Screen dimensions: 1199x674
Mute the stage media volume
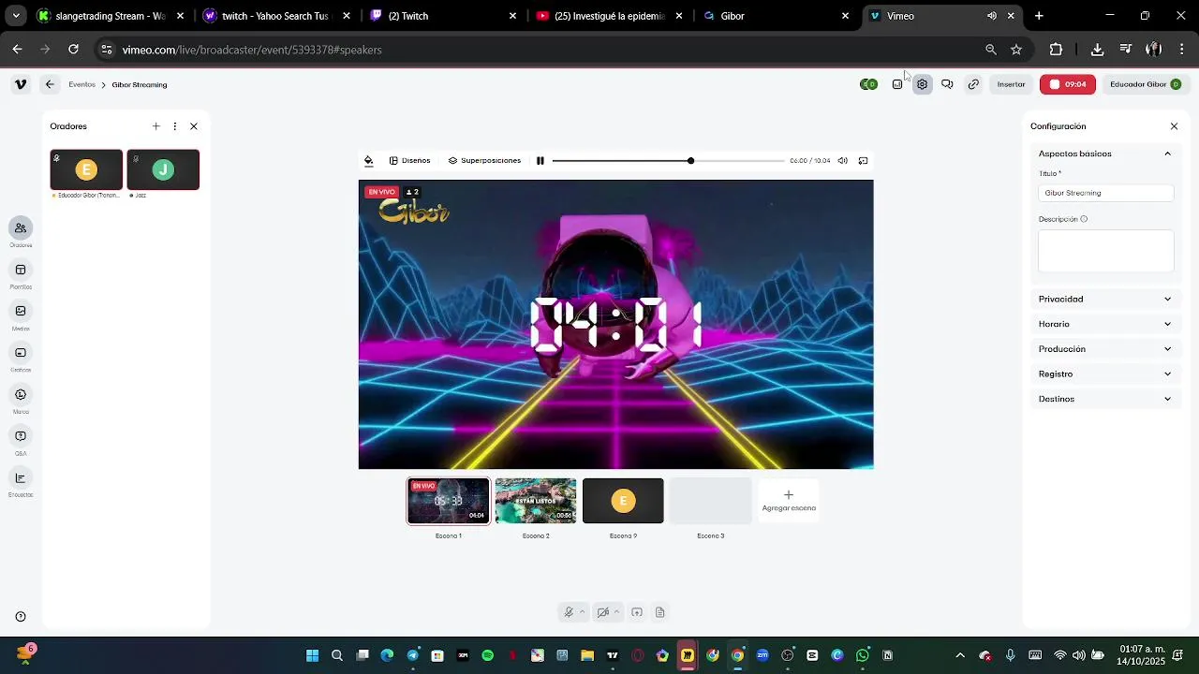[x=842, y=161]
